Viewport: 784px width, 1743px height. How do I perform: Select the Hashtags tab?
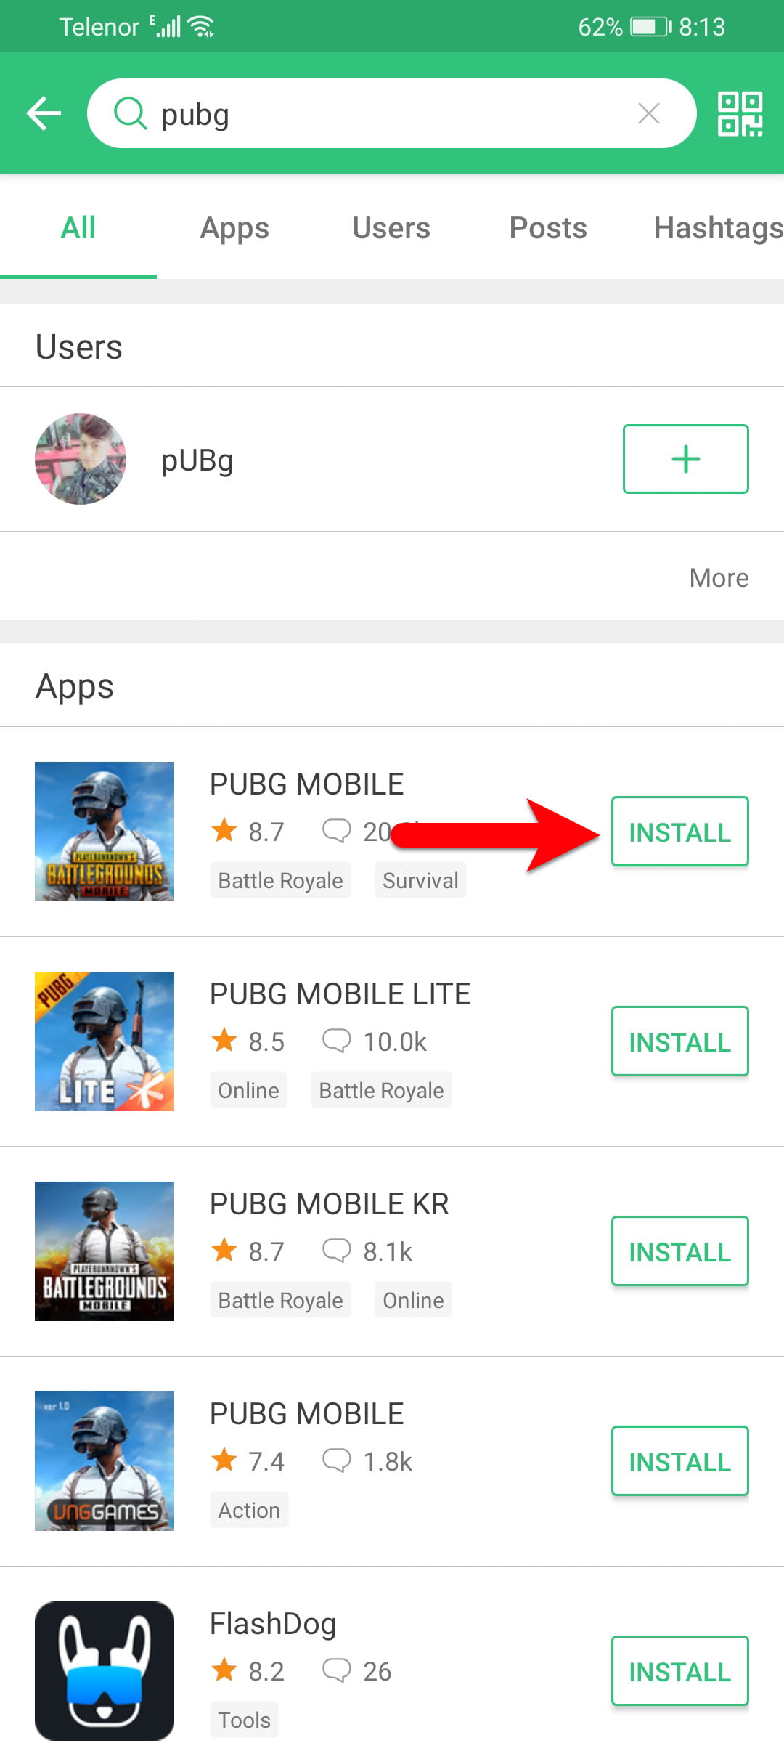point(718,228)
